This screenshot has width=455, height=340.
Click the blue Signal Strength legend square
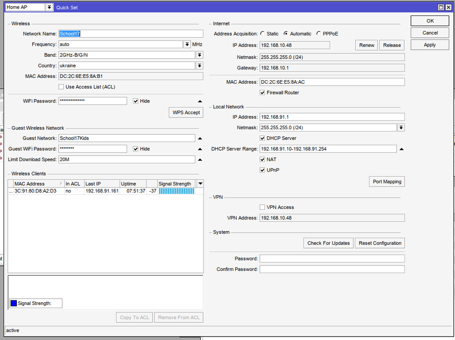pos(13,303)
